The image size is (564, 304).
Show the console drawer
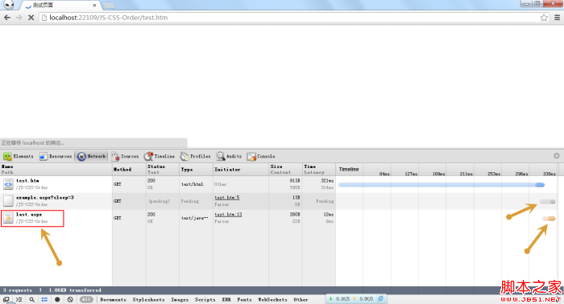(19, 299)
